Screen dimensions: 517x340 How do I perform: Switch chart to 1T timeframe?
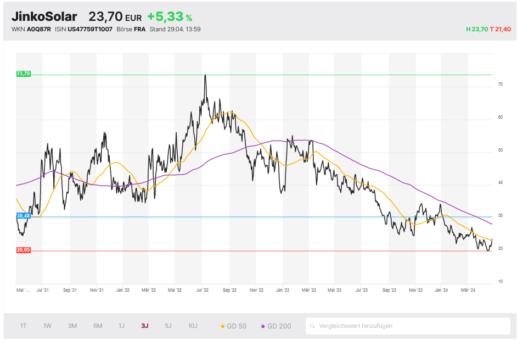coord(24,326)
